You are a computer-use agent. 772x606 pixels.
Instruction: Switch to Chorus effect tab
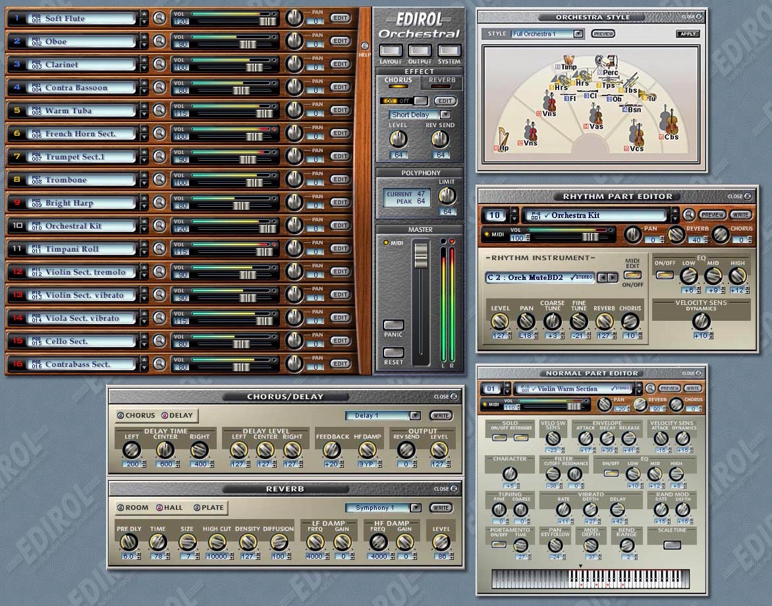(x=399, y=82)
